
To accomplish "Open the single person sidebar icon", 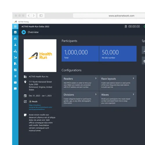I will click(x=15, y=45).
